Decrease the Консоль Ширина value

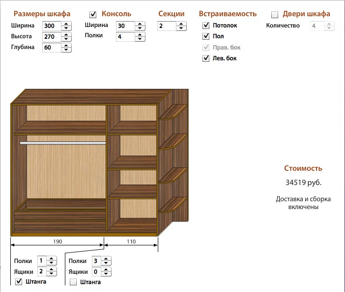pyautogui.click(x=140, y=28)
